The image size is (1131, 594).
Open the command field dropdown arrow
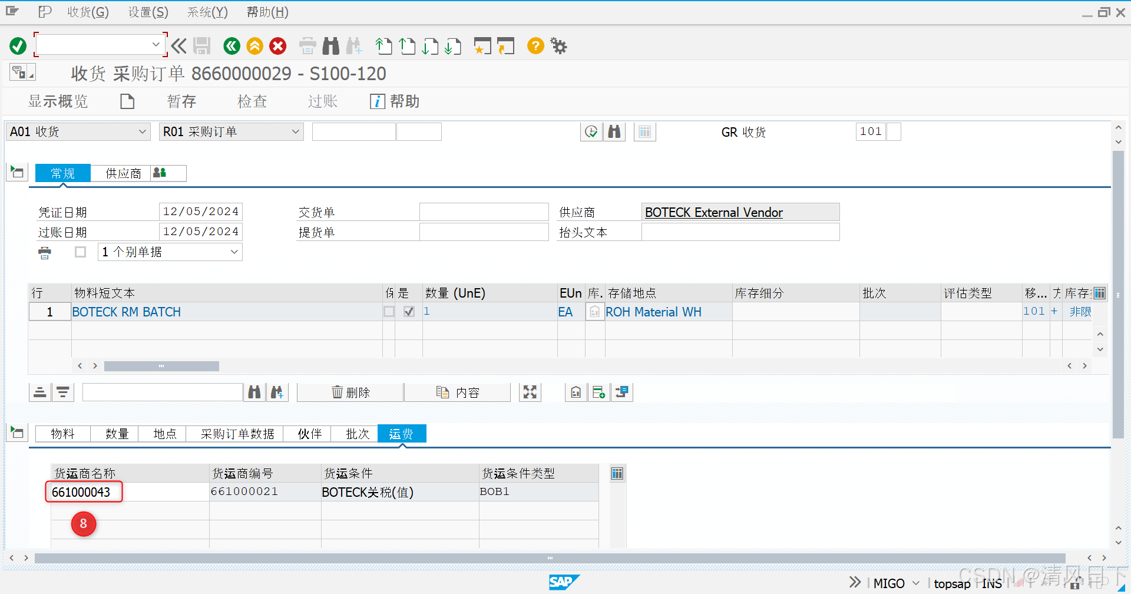coord(156,44)
